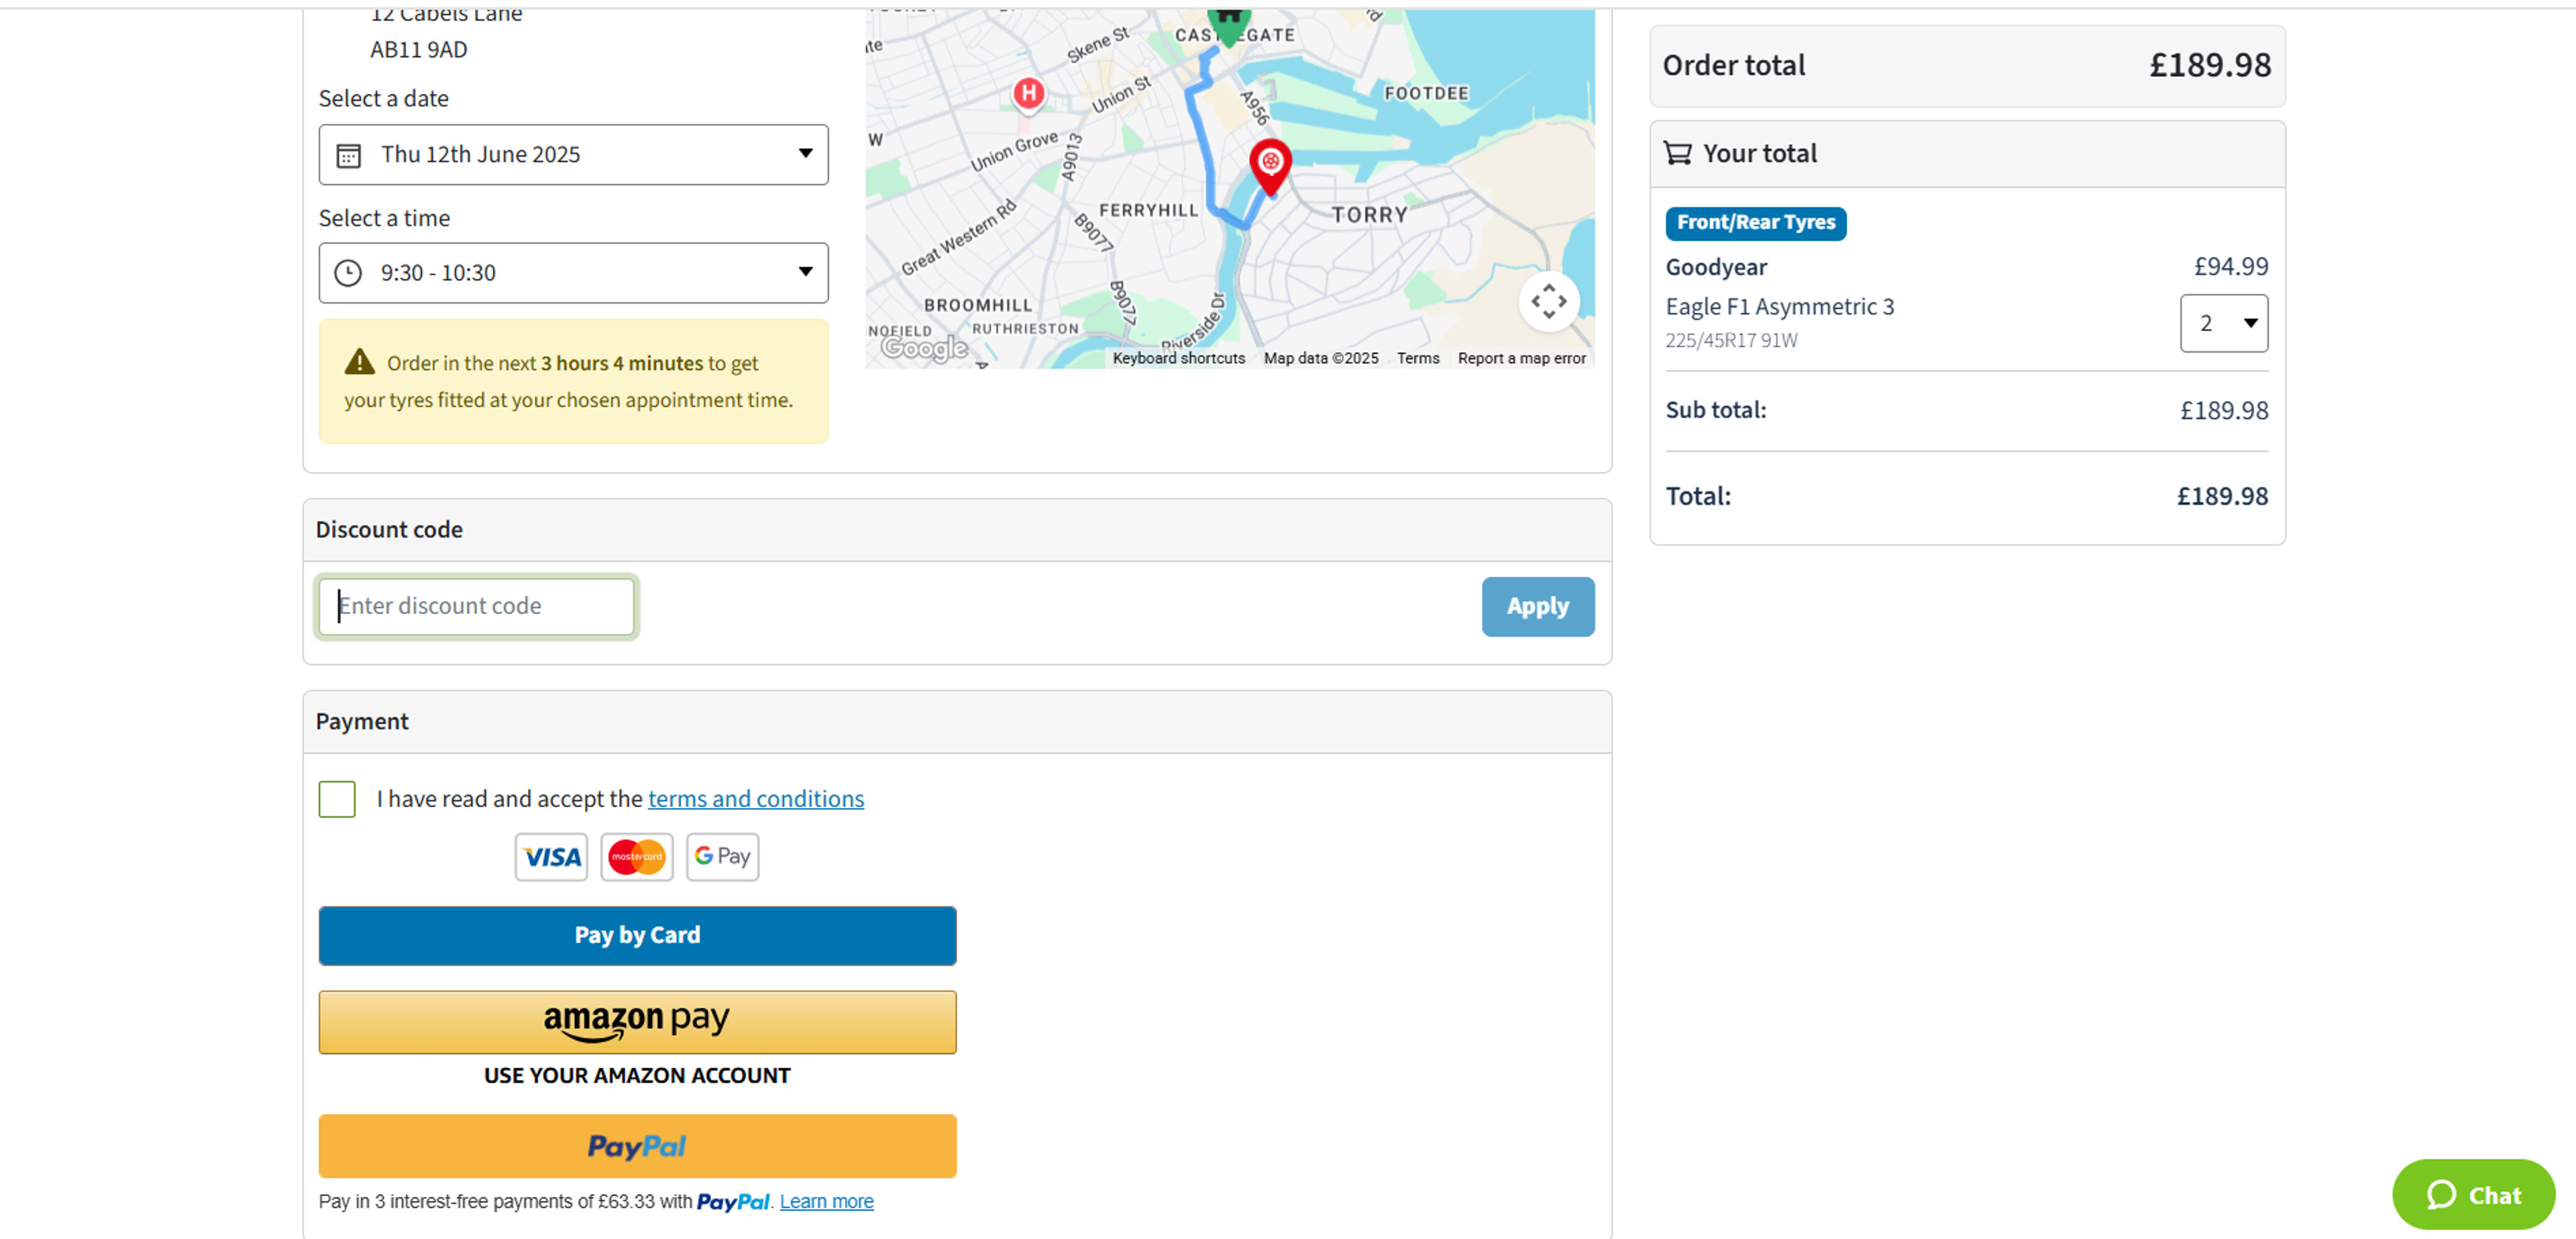Screen dimensions: 2576x1239
Task: Click the Discount code section heading
Action: pyautogui.click(x=389, y=530)
